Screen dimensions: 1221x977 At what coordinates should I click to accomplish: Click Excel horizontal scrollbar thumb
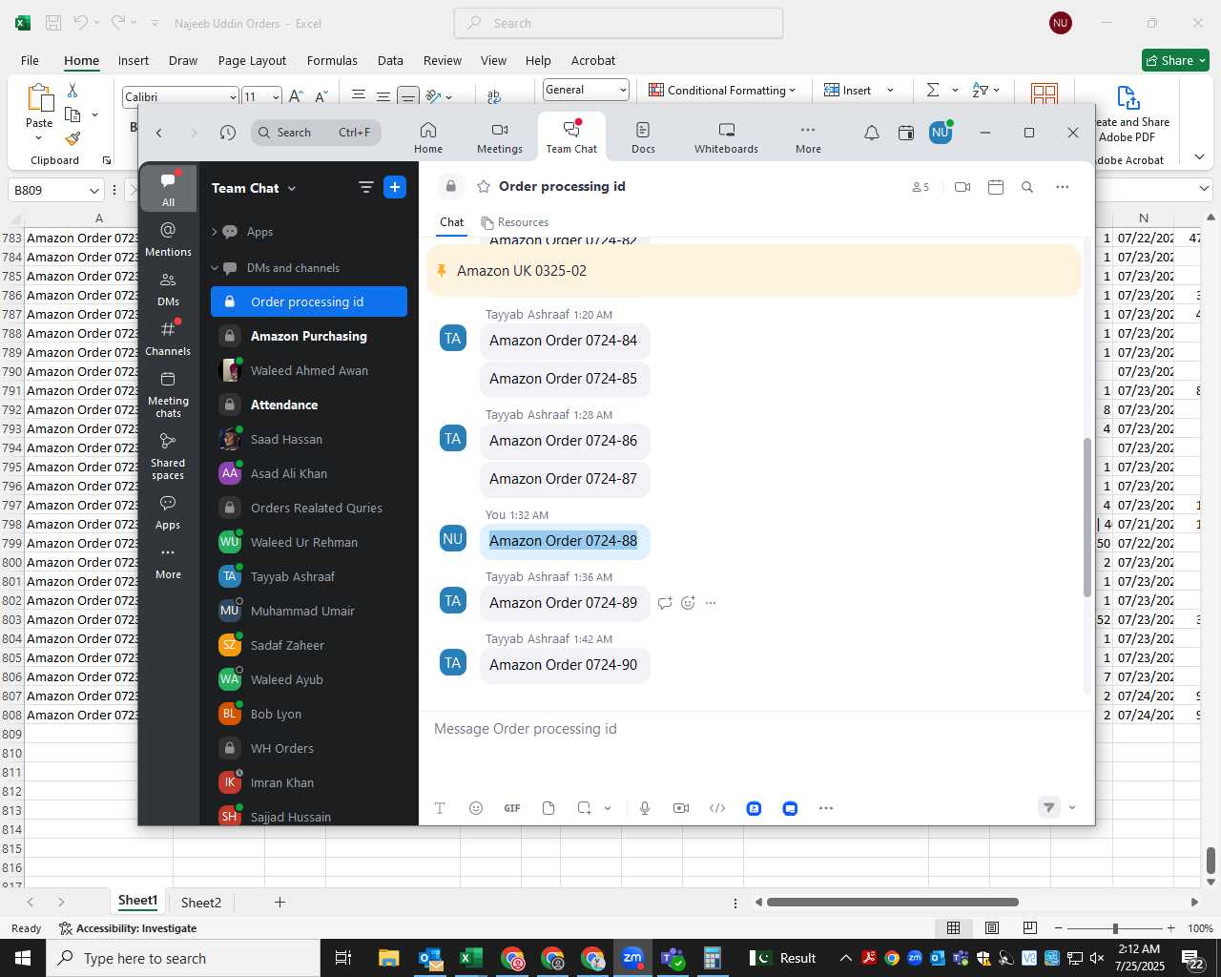click(x=892, y=902)
